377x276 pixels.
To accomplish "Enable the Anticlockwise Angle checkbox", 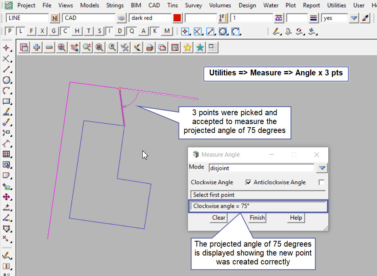I will point(321,182).
